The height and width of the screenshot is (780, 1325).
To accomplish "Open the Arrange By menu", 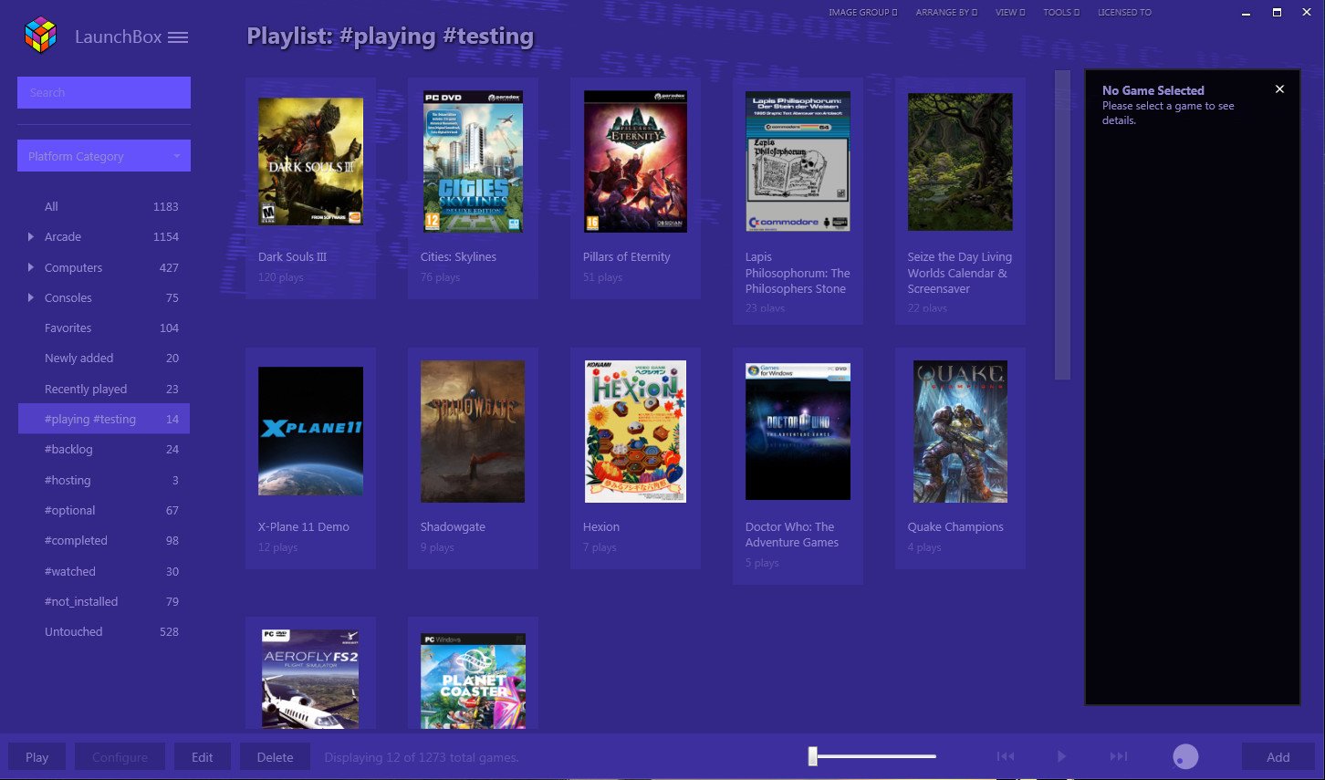I will point(946,13).
